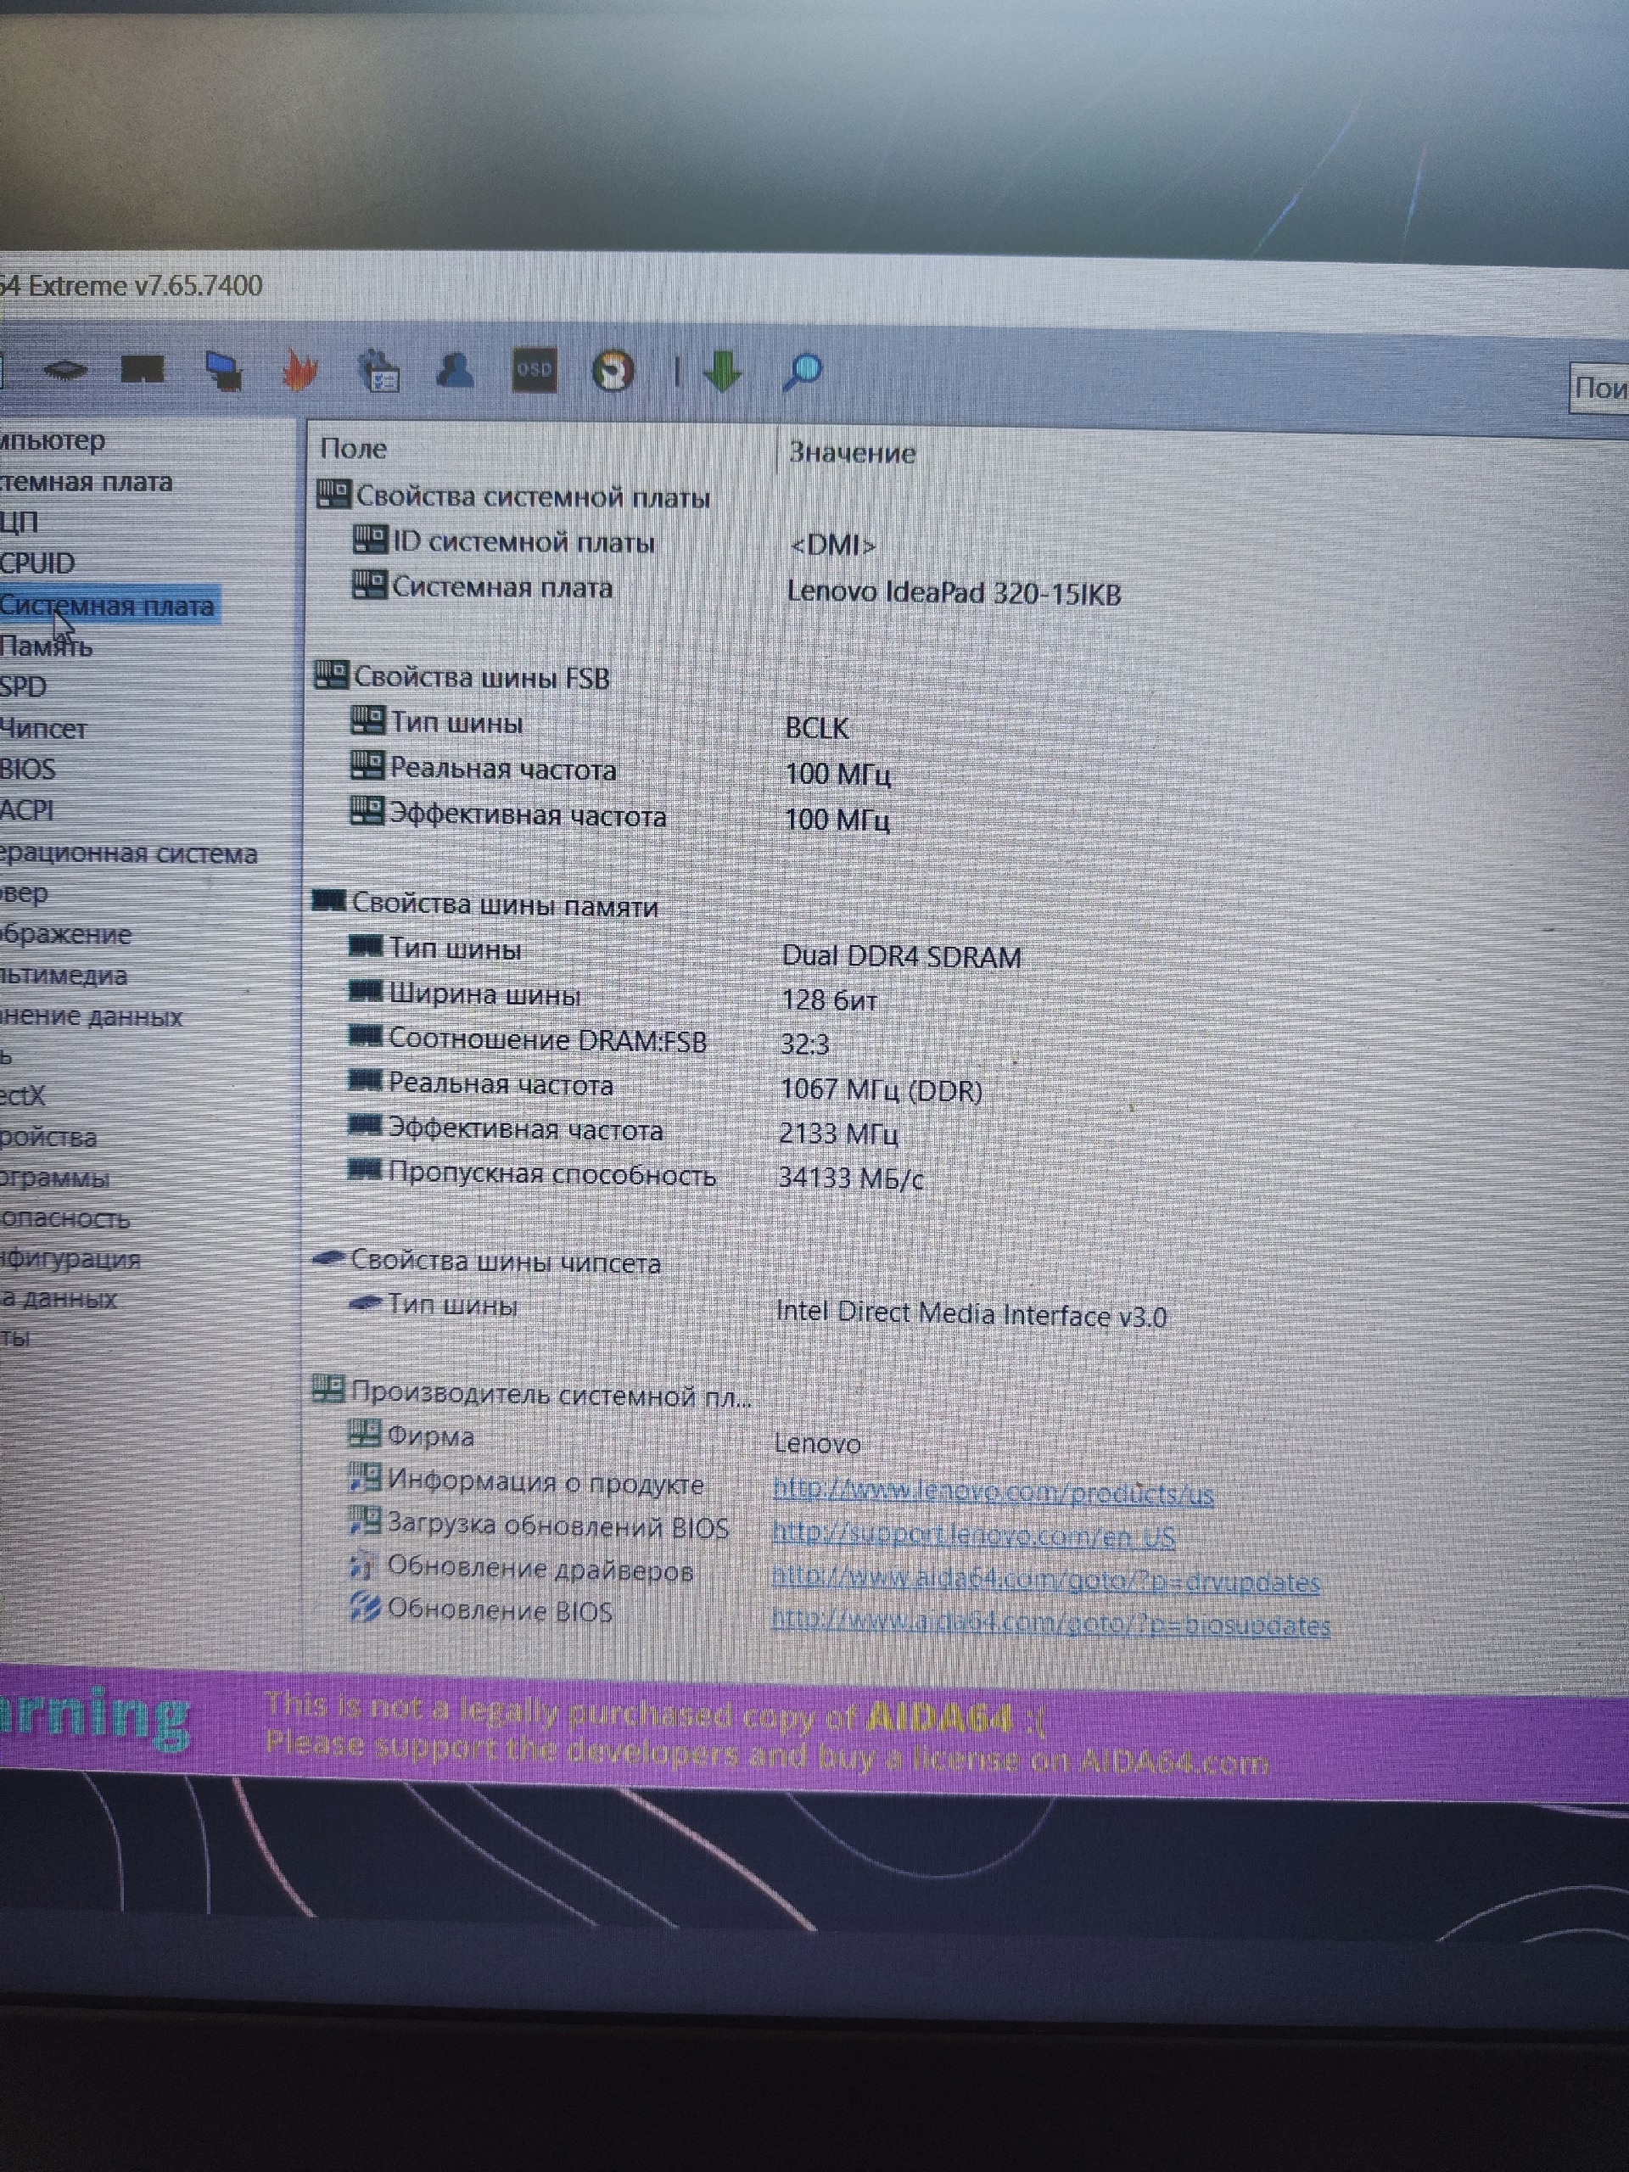This screenshot has width=1629, height=2172.
Task: Sort by the Поле column header
Action: [x=354, y=449]
